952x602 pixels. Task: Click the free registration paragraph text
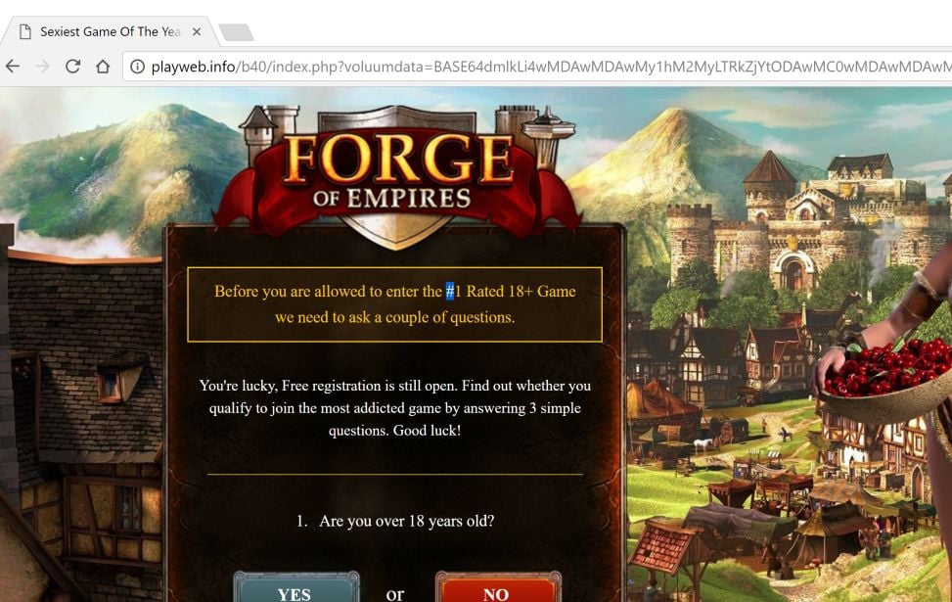coord(395,407)
